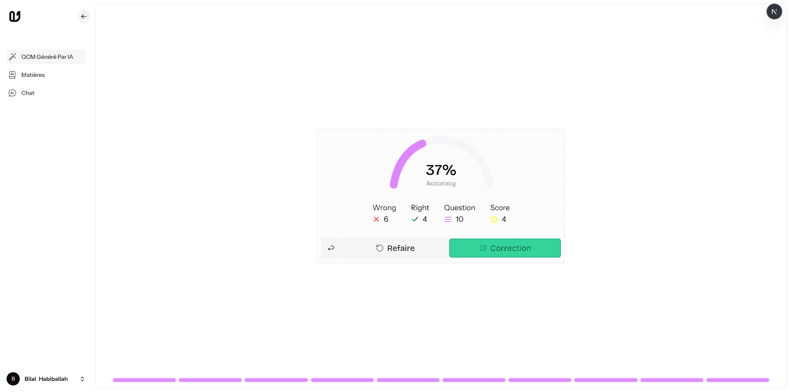Click the AI Chat bubble icon
Screen dimensions: 790x392
click(13, 93)
